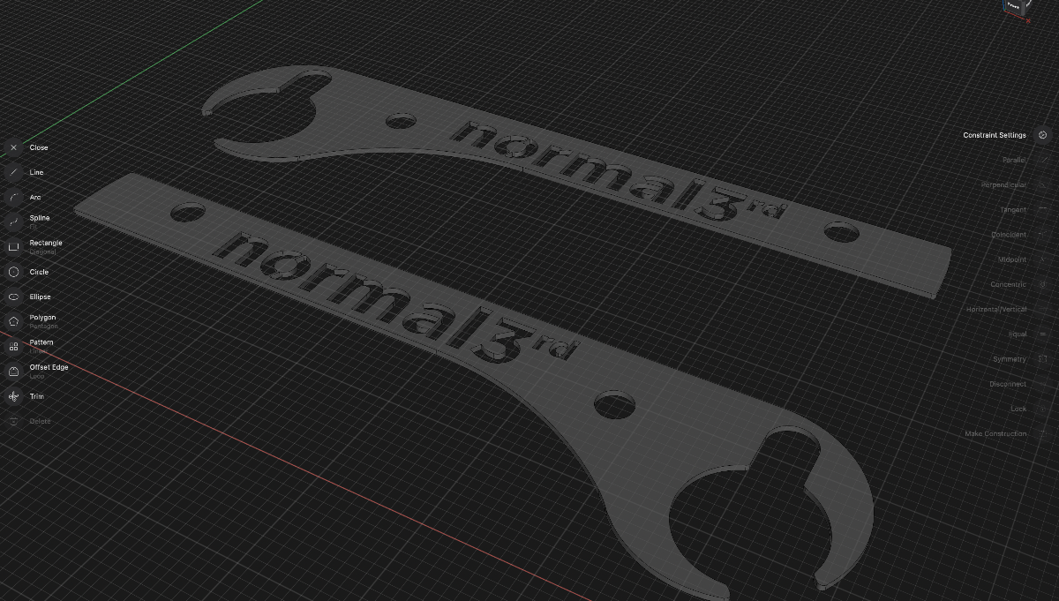Expand Rectangle type options (Diagonal)
This screenshot has height=601, width=1059.
[x=42, y=252]
